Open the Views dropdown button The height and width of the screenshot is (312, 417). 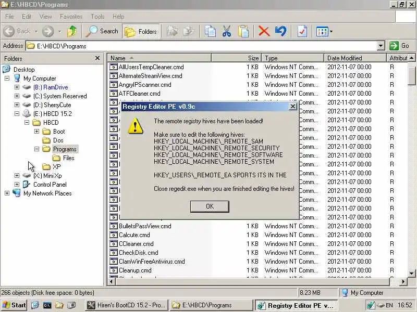[324, 31]
